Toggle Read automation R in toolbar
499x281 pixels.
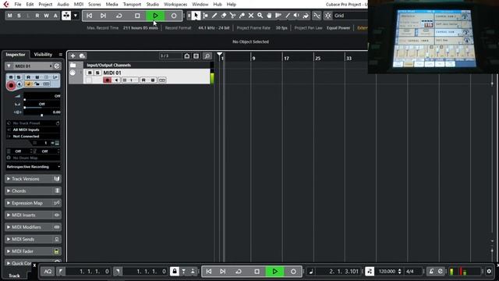pos(37,16)
